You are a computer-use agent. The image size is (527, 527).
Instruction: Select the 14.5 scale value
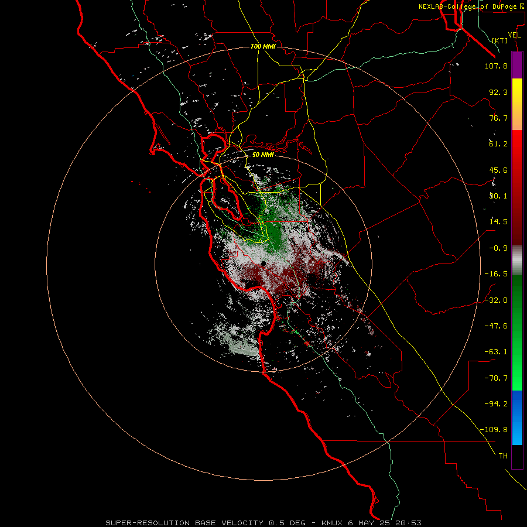pyautogui.click(x=498, y=222)
